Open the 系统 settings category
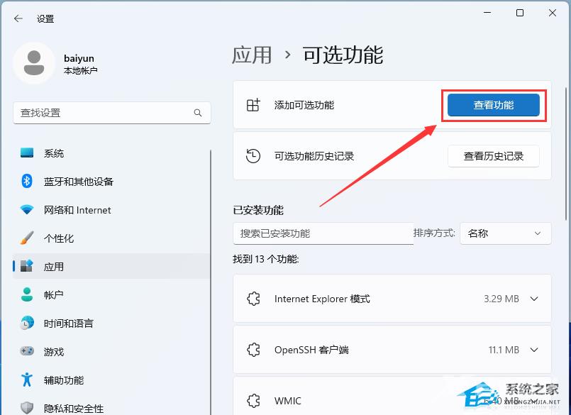This screenshot has height=415, width=571. tap(111, 153)
